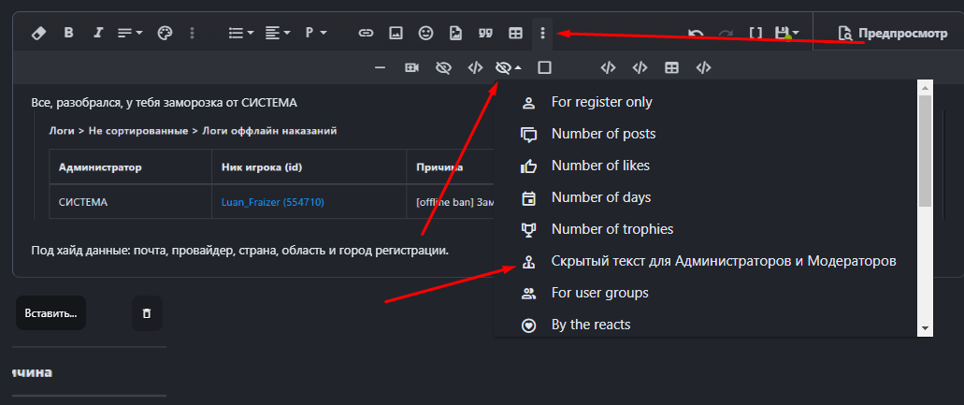This screenshot has height=405, width=964.
Task: Select 'Number of likes' hide option
Action: pyautogui.click(x=599, y=166)
